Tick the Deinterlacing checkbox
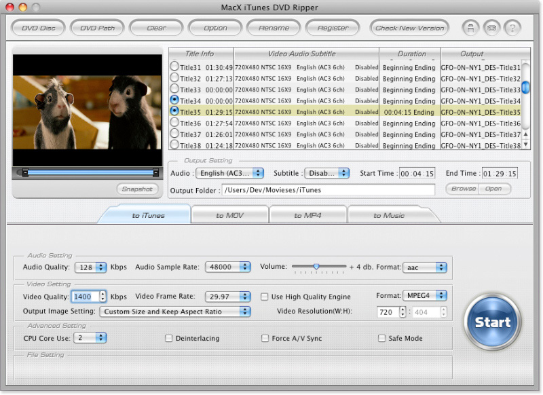Viewport: 543px width, 395px height. pyautogui.click(x=168, y=338)
